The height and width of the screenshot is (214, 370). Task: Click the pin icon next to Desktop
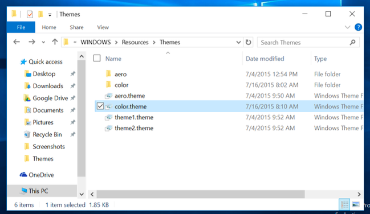tap(72, 74)
